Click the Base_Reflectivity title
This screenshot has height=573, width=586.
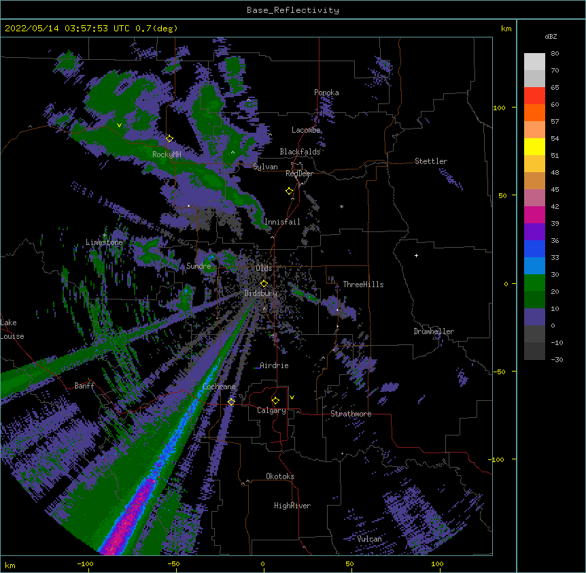293,10
